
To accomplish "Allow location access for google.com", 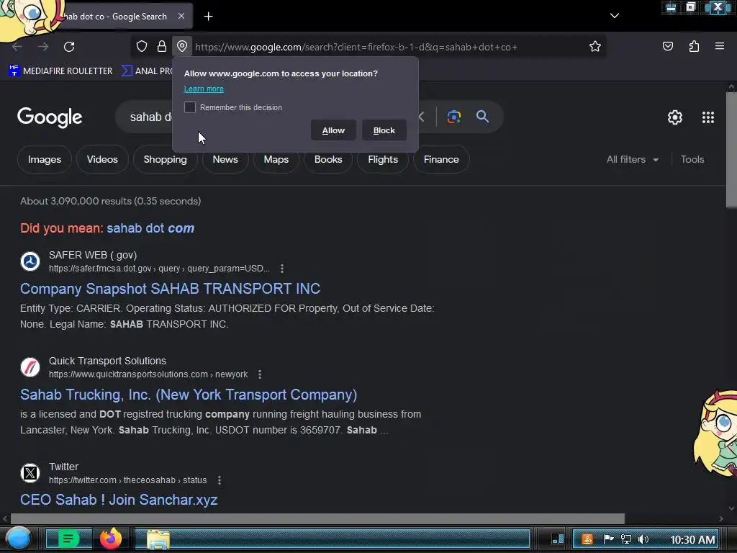I will point(333,130).
